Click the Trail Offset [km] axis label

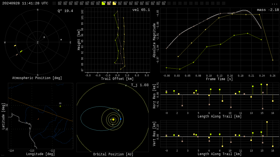tap(117, 79)
